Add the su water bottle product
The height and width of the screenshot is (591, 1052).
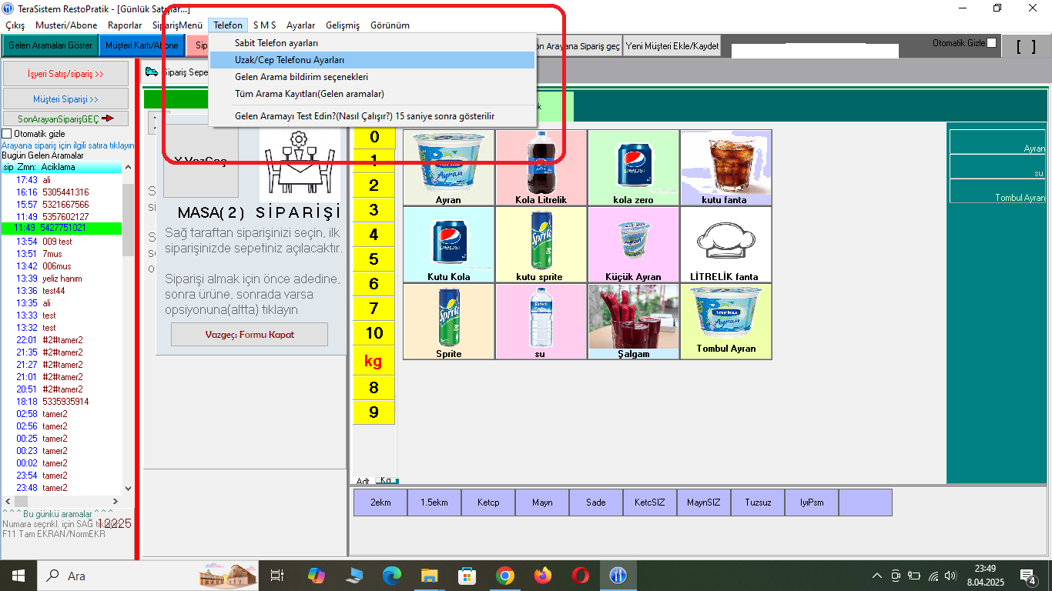(541, 322)
